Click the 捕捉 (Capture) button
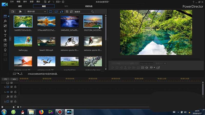205x115 pixels. point(20,6)
